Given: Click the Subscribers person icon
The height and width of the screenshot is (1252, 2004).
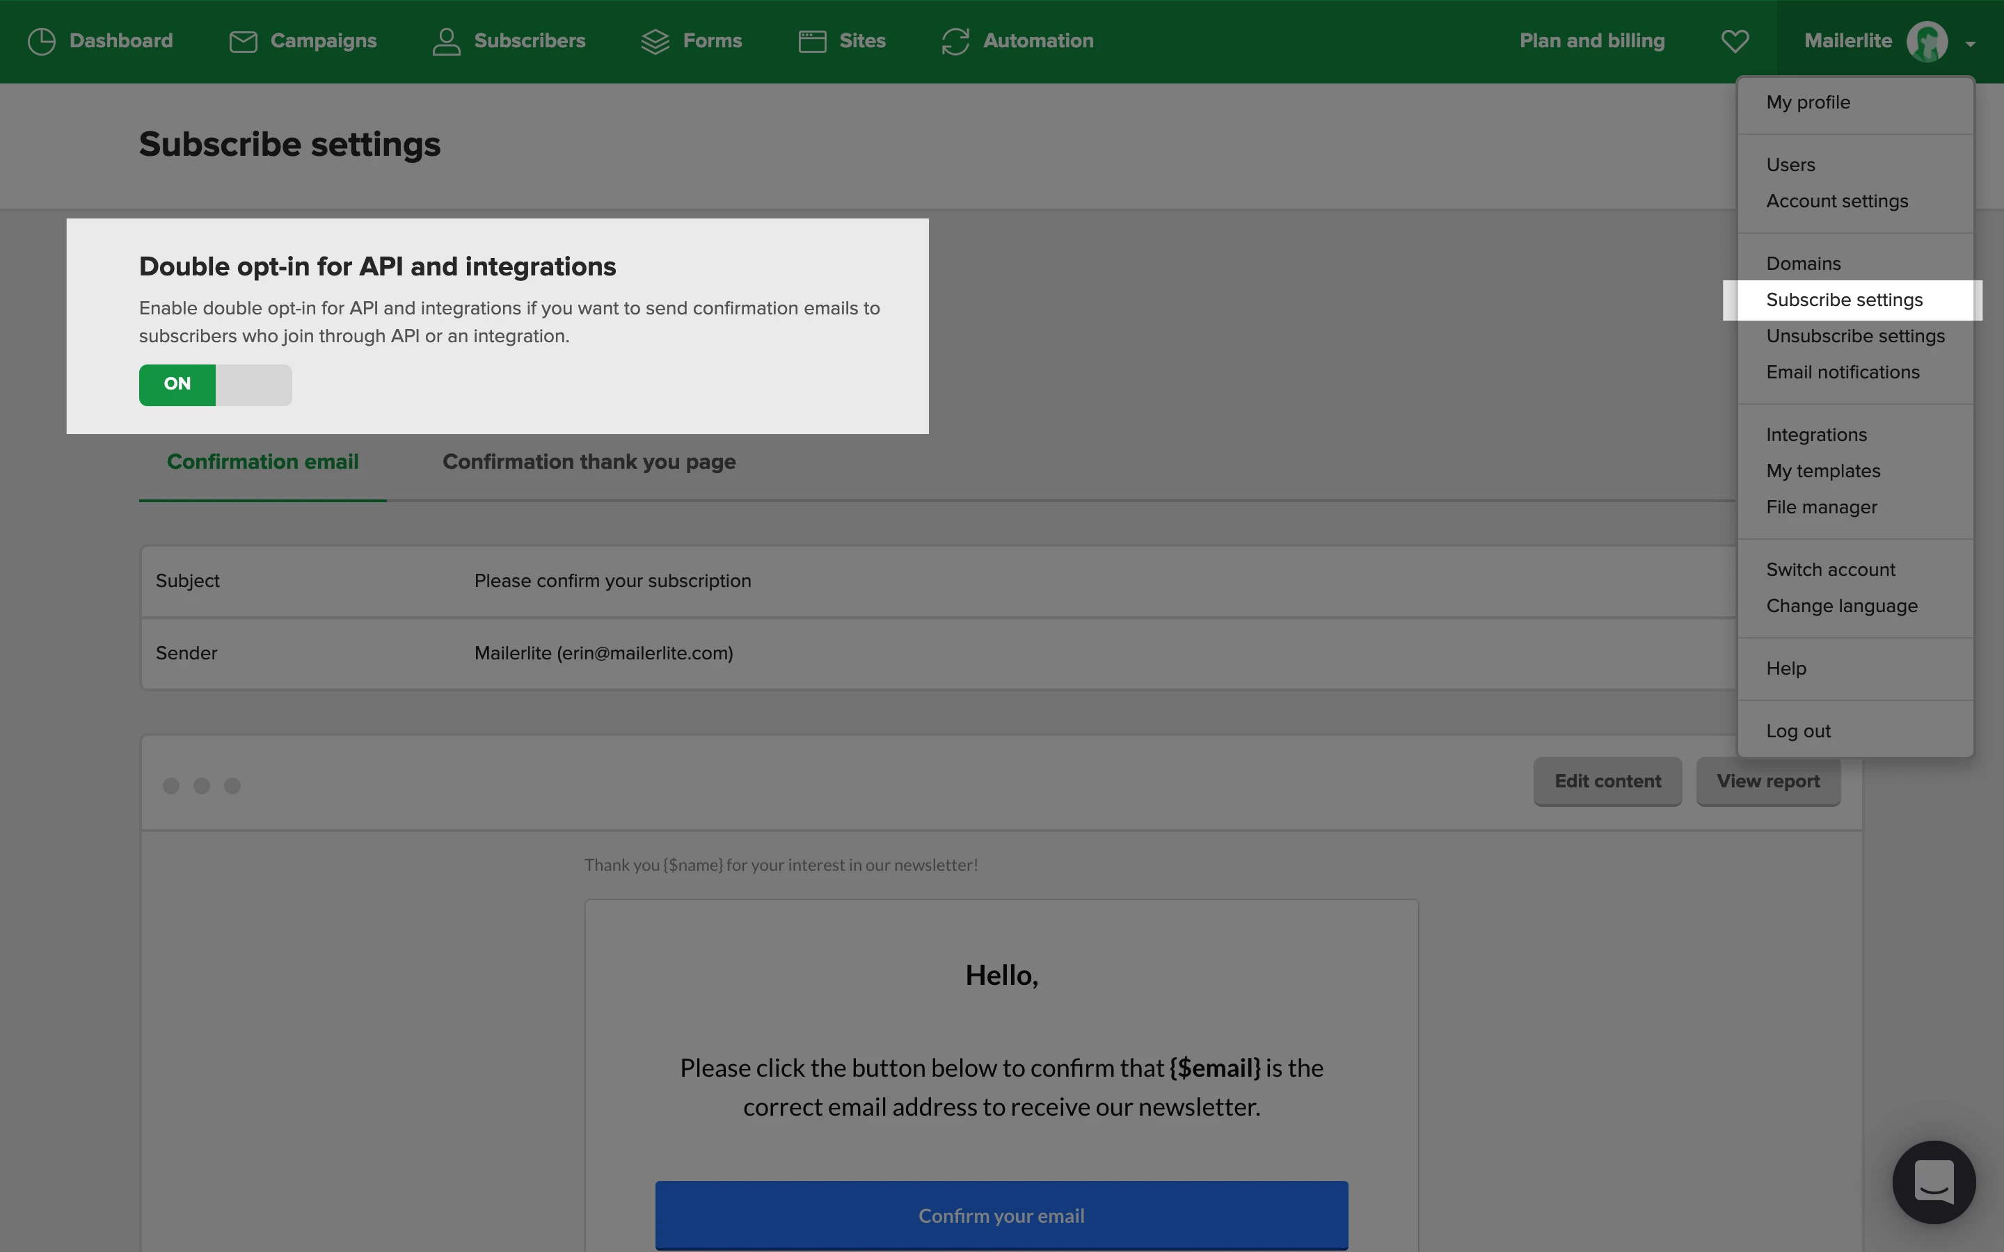Looking at the screenshot, I should 446,42.
